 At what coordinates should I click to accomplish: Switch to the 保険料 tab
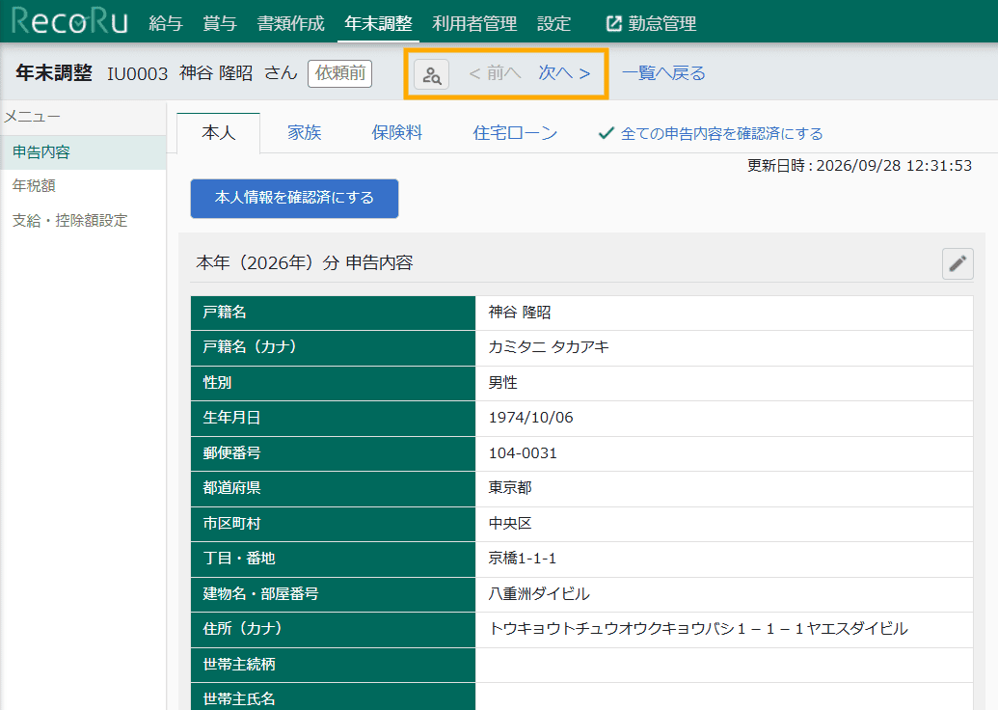pyautogui.click(x=396, y=132)
